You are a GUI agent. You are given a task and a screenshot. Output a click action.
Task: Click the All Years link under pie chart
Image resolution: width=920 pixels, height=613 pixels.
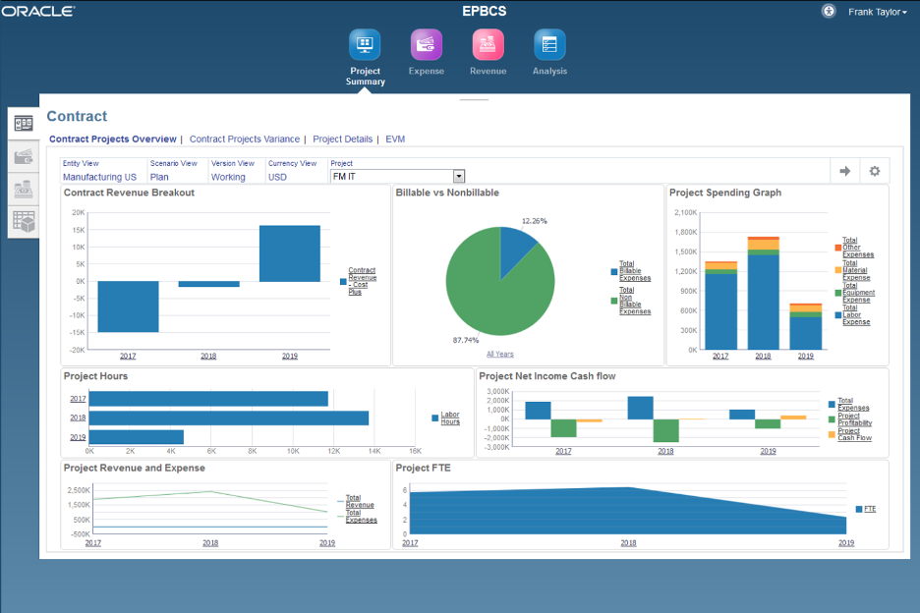500,354
